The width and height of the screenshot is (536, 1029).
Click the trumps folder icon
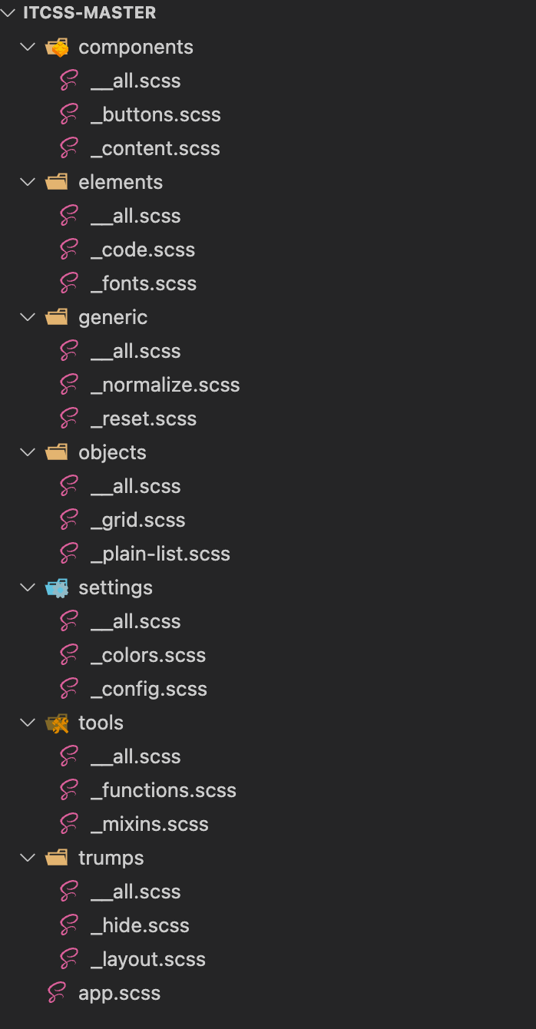tap(57, 859)
